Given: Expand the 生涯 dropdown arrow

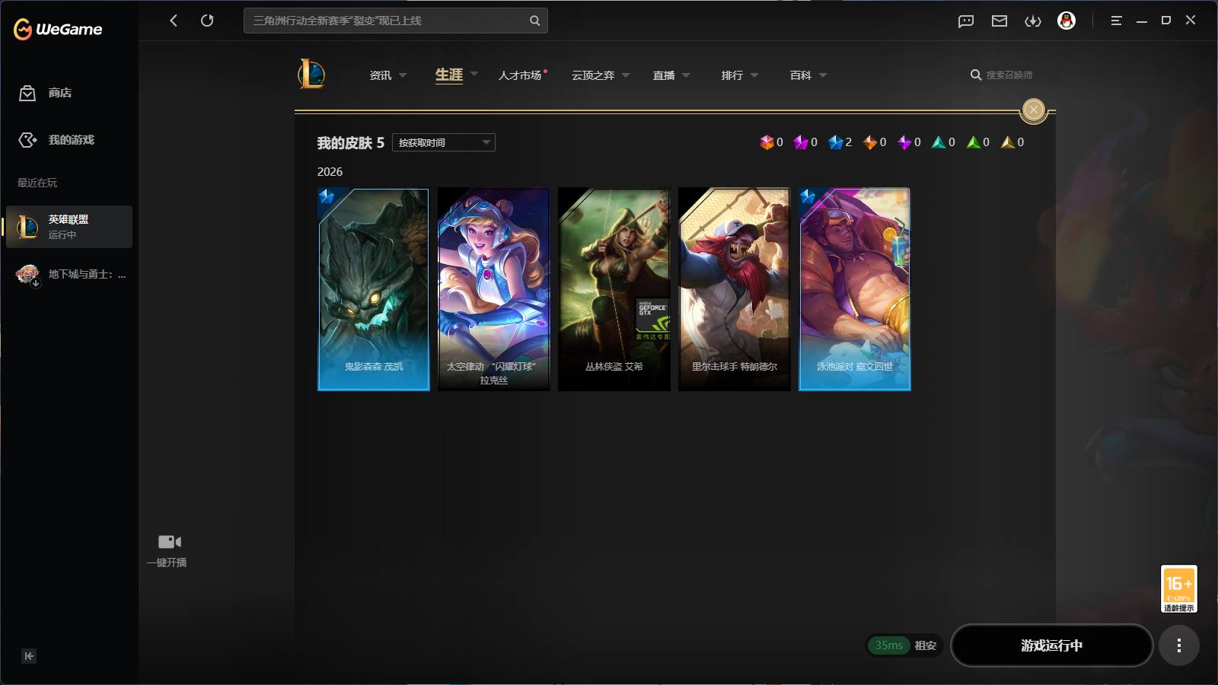Looking at the screenshot, I should pos(474,74).
